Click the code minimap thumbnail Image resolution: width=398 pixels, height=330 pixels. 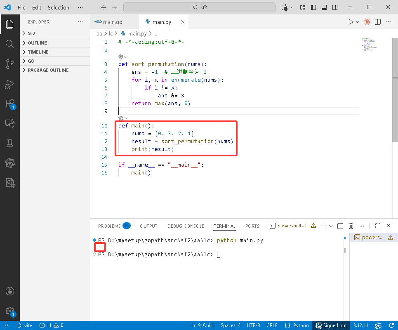pos(369,44)
